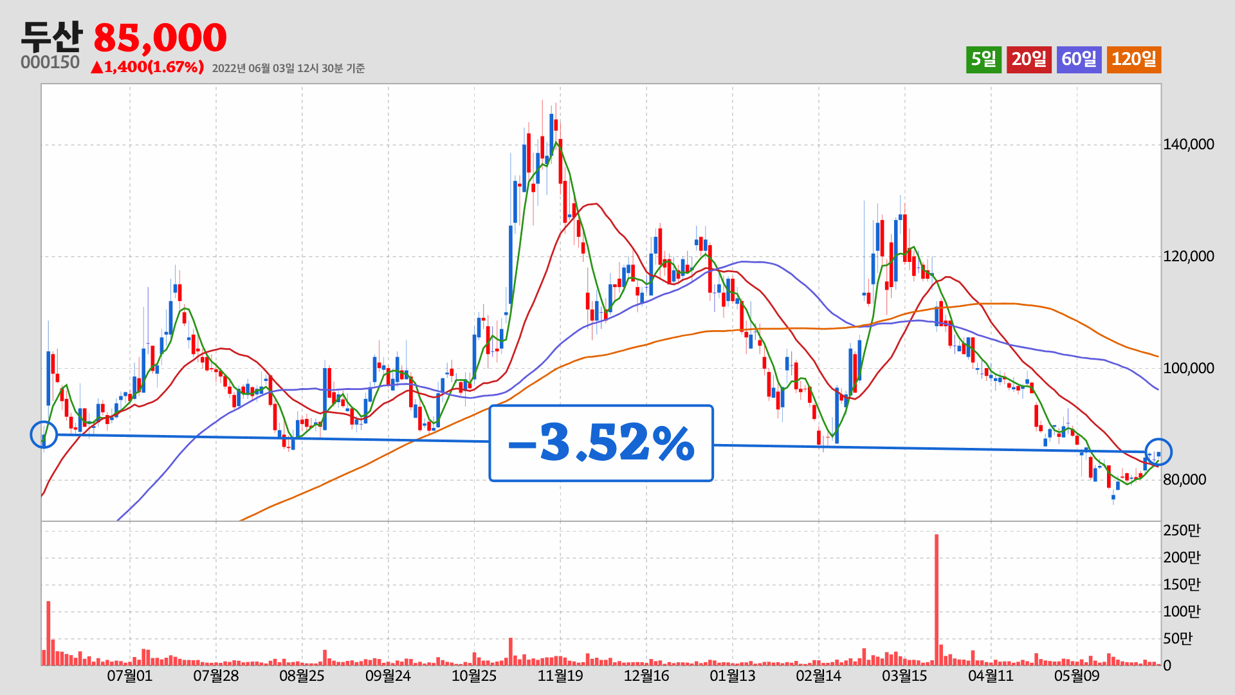Click the 04월11 date label
Viewport: 1235px width, 695px height.
tap(991, 676)
